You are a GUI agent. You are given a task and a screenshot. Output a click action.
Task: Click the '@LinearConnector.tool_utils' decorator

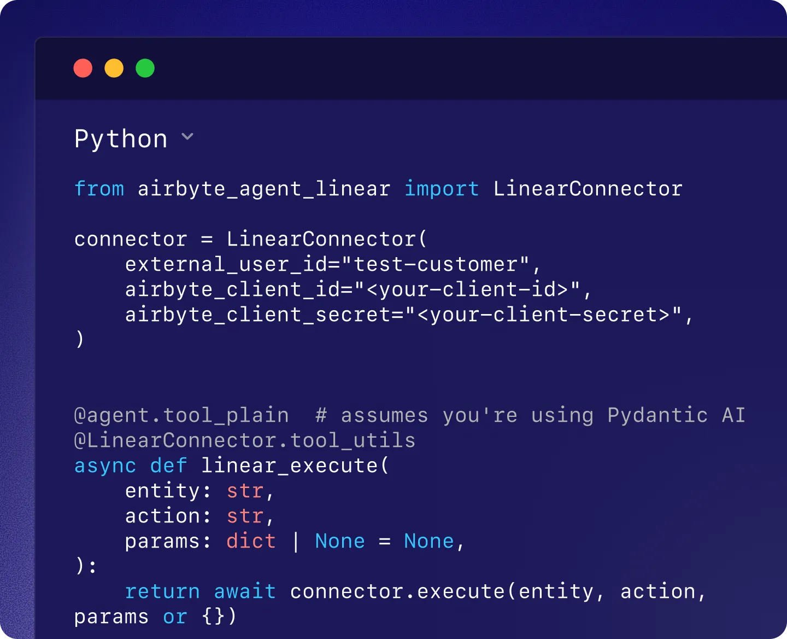tap(245, 440)
